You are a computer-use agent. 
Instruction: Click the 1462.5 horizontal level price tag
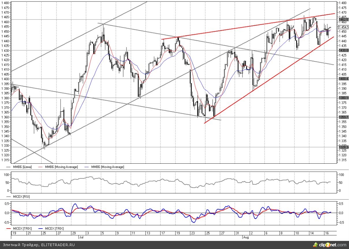click(344, 20)
